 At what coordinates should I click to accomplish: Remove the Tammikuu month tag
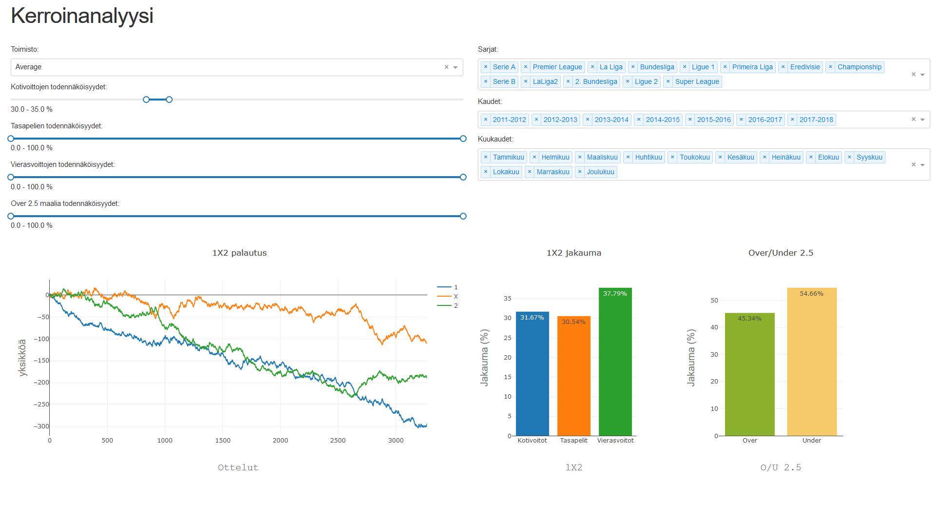coord(486,157)
